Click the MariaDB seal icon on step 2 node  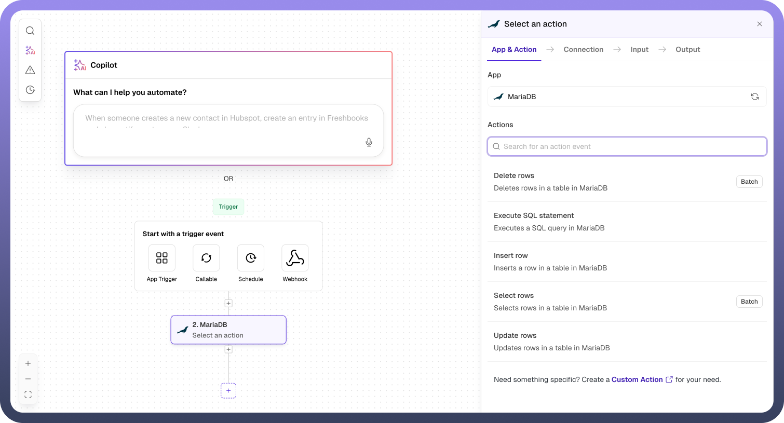pos(183,330)
